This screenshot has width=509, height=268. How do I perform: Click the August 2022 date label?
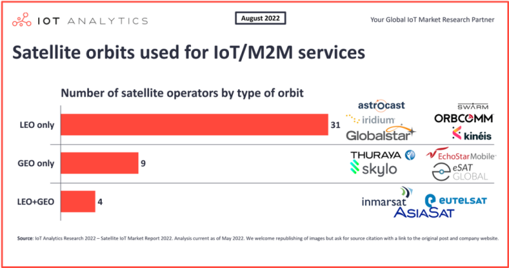263,18
